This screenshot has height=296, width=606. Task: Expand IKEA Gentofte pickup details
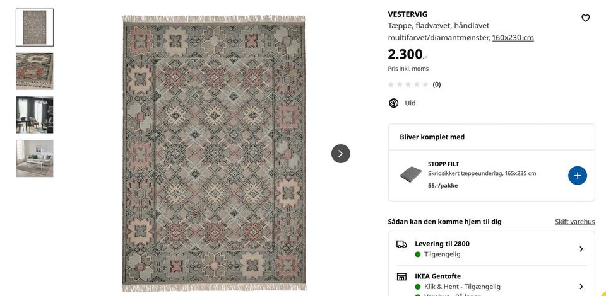click(581, 287)
